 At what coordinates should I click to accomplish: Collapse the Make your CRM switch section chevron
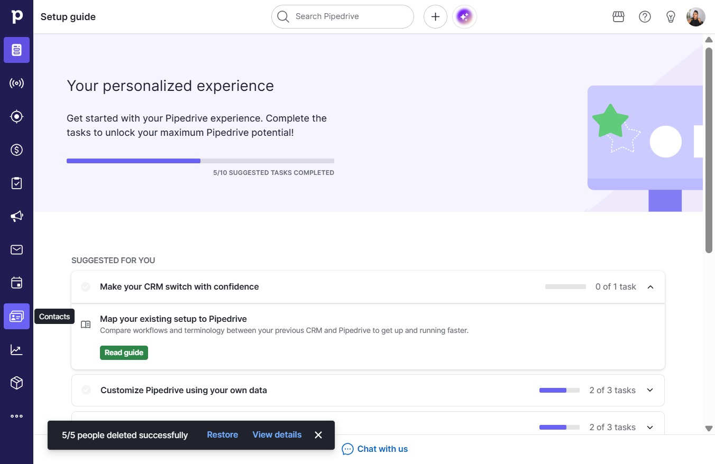[650, 287]
